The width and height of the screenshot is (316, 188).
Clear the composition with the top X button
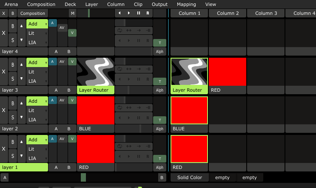[4, 13]
